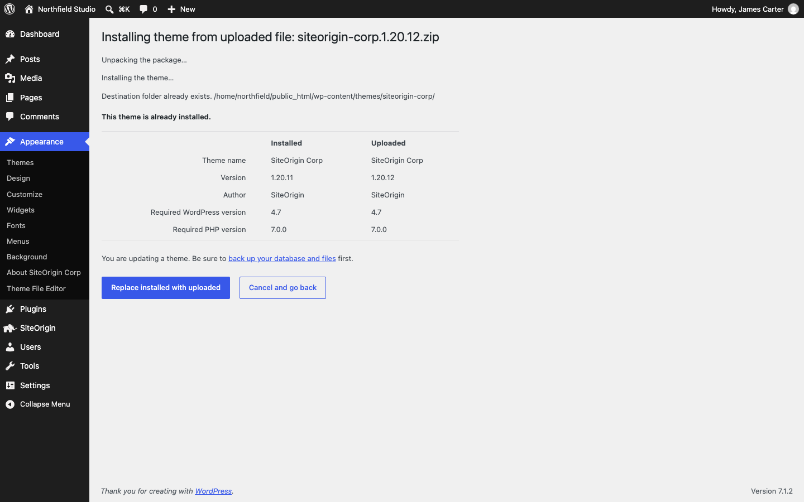Image resolution: width=804 pixels, height=502 pixels.
Task: Click the Users person icon
Action: coord(10,347)
